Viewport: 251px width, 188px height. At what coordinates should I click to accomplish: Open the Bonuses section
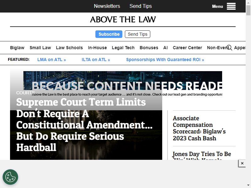149,48
